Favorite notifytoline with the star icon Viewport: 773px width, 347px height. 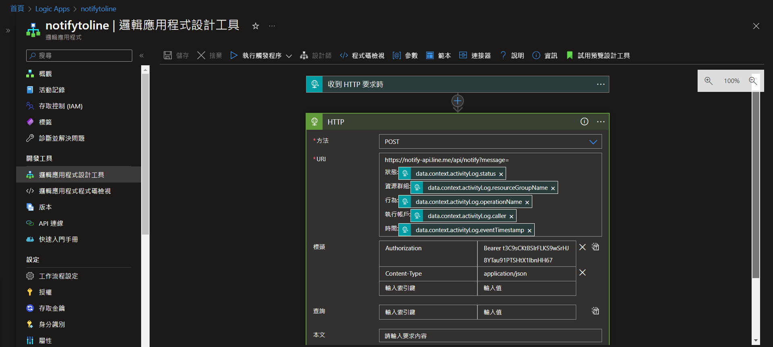click(255, 26)
